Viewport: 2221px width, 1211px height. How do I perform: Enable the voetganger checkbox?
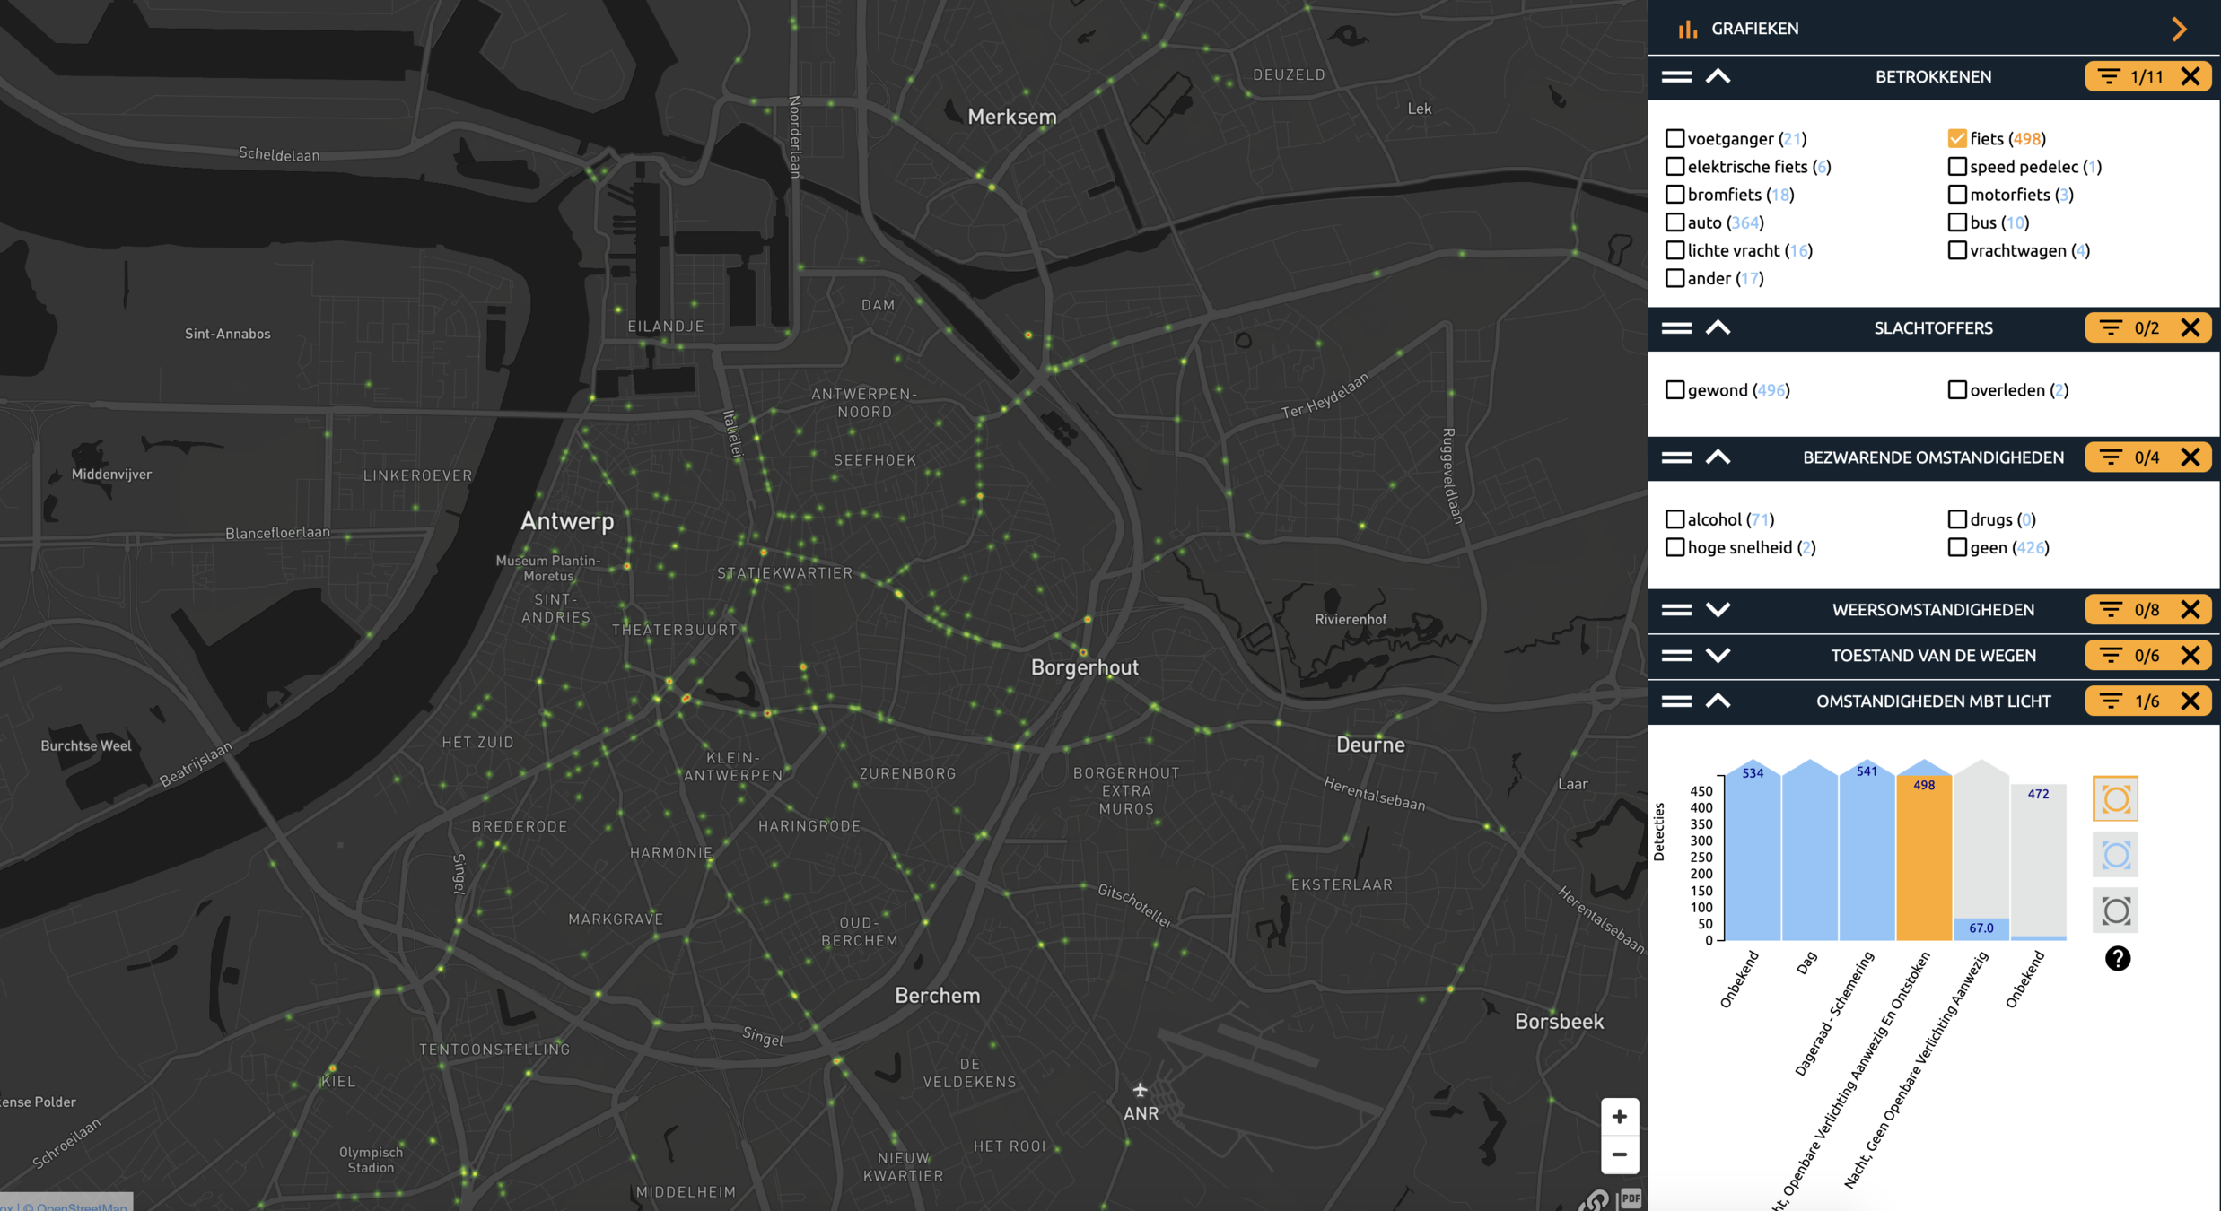1674,139
